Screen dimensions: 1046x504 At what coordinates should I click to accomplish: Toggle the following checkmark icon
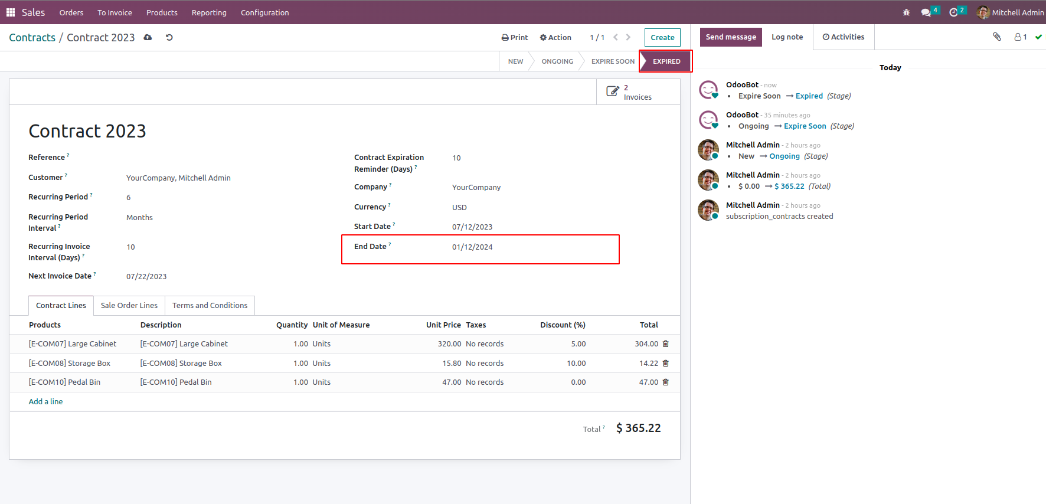pyautogui.click(x=1038, y=37)
